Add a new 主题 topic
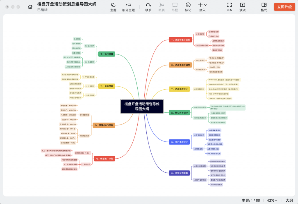Viewport: 298px width, 204px height. (x=113, y=7)
